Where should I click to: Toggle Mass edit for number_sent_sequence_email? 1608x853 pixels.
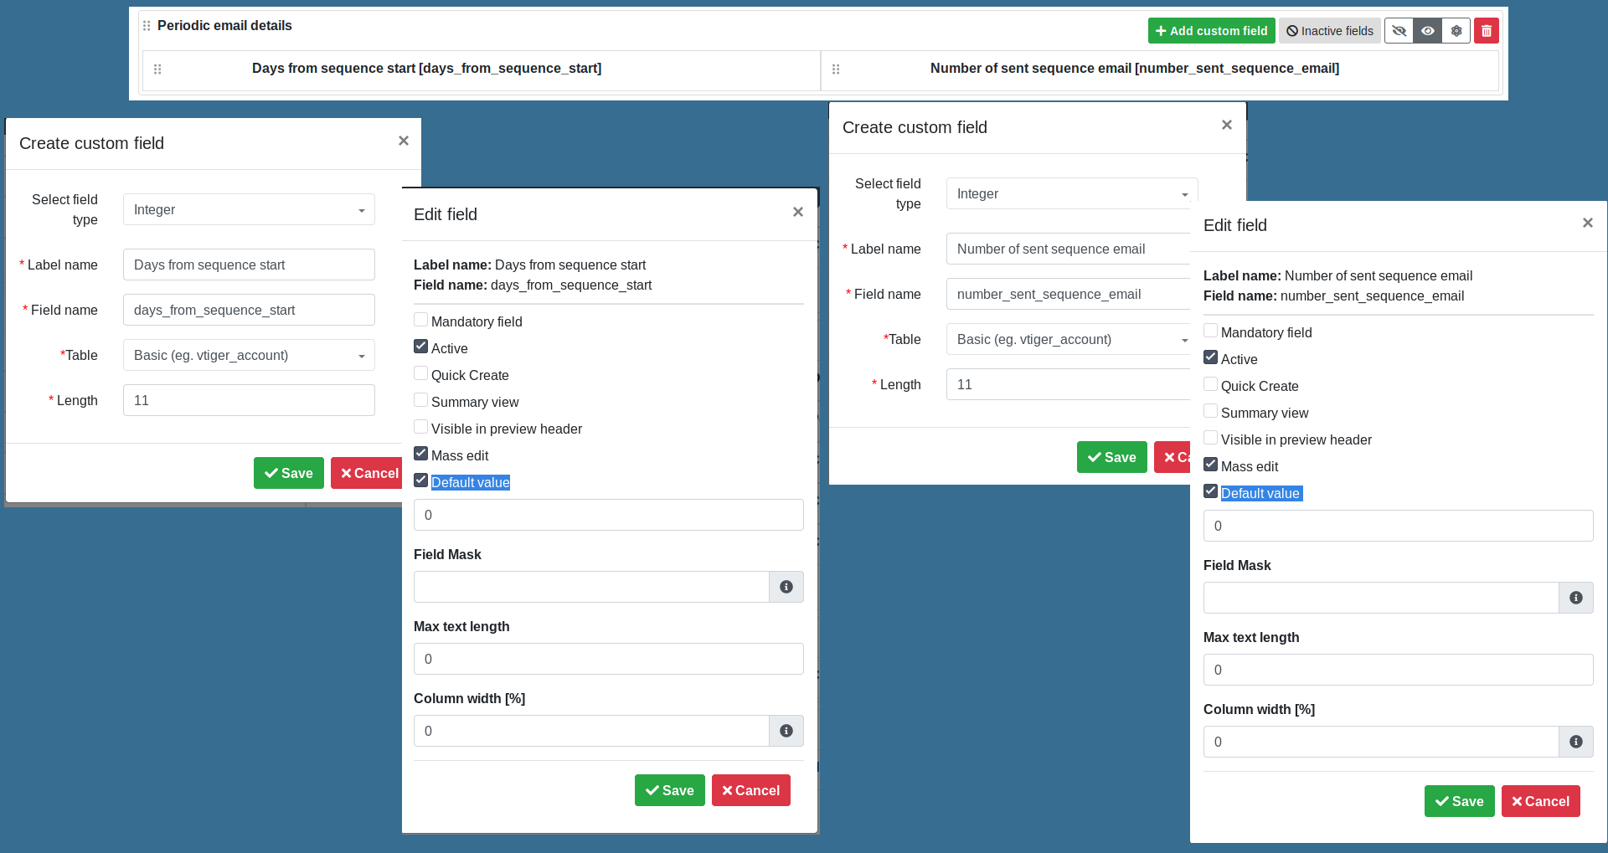1211,465
